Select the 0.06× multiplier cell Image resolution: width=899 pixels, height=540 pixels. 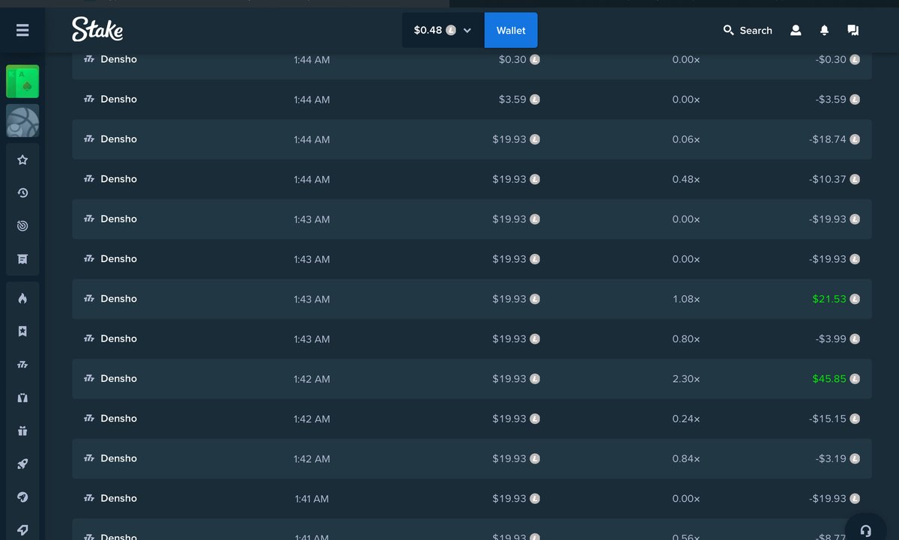coord(686,139)
